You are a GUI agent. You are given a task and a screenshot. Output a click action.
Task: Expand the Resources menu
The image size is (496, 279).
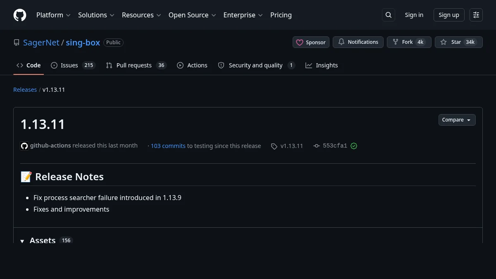(141, 15)
